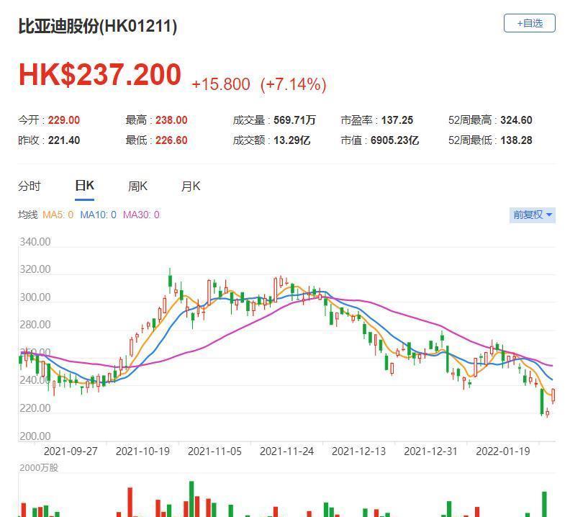
Task: Click the current price HK$237.200
Action: (x=100, y=75)
